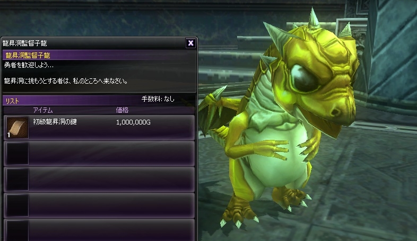417x241 pixels.
Task: Click the 勇者を歓迎しよう dialogue line
Action: 29,65
